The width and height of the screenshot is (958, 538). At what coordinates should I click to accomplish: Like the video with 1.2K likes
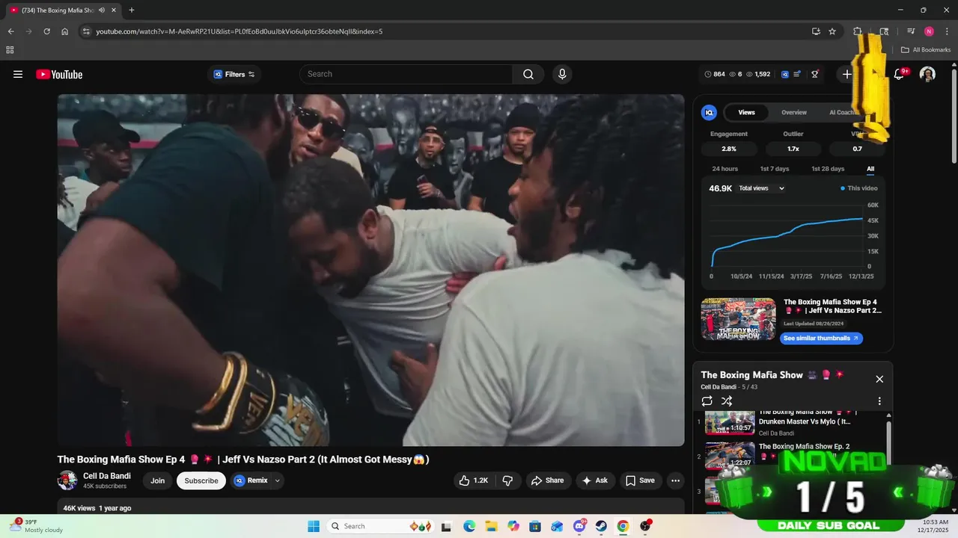pyautogui.click(x=474, y=480)
